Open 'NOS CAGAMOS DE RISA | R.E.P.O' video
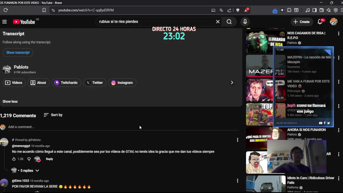 click(x=306, y=35)
